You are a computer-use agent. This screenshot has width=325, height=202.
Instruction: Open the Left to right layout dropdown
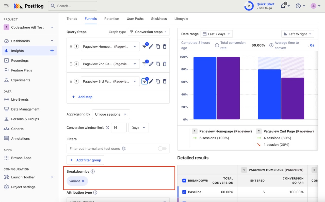[298, 34]
